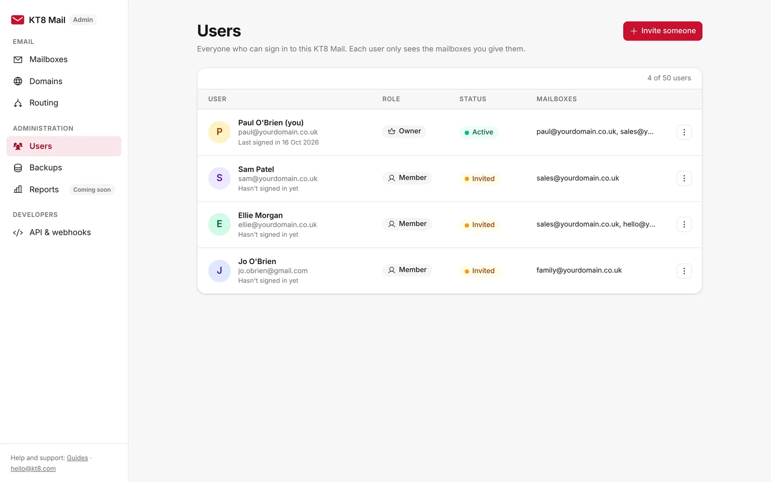The width and height of the screenshot is (771, 482).
Task: Open Reports in the sidebar
Action: [64, 189]
